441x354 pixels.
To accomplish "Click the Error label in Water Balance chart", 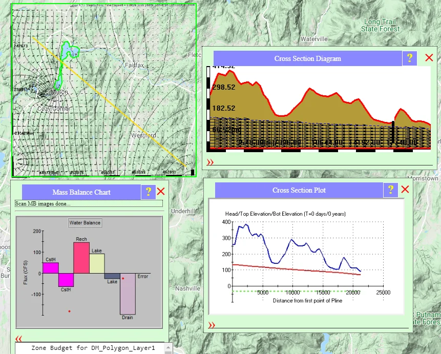I will point(142,276).
